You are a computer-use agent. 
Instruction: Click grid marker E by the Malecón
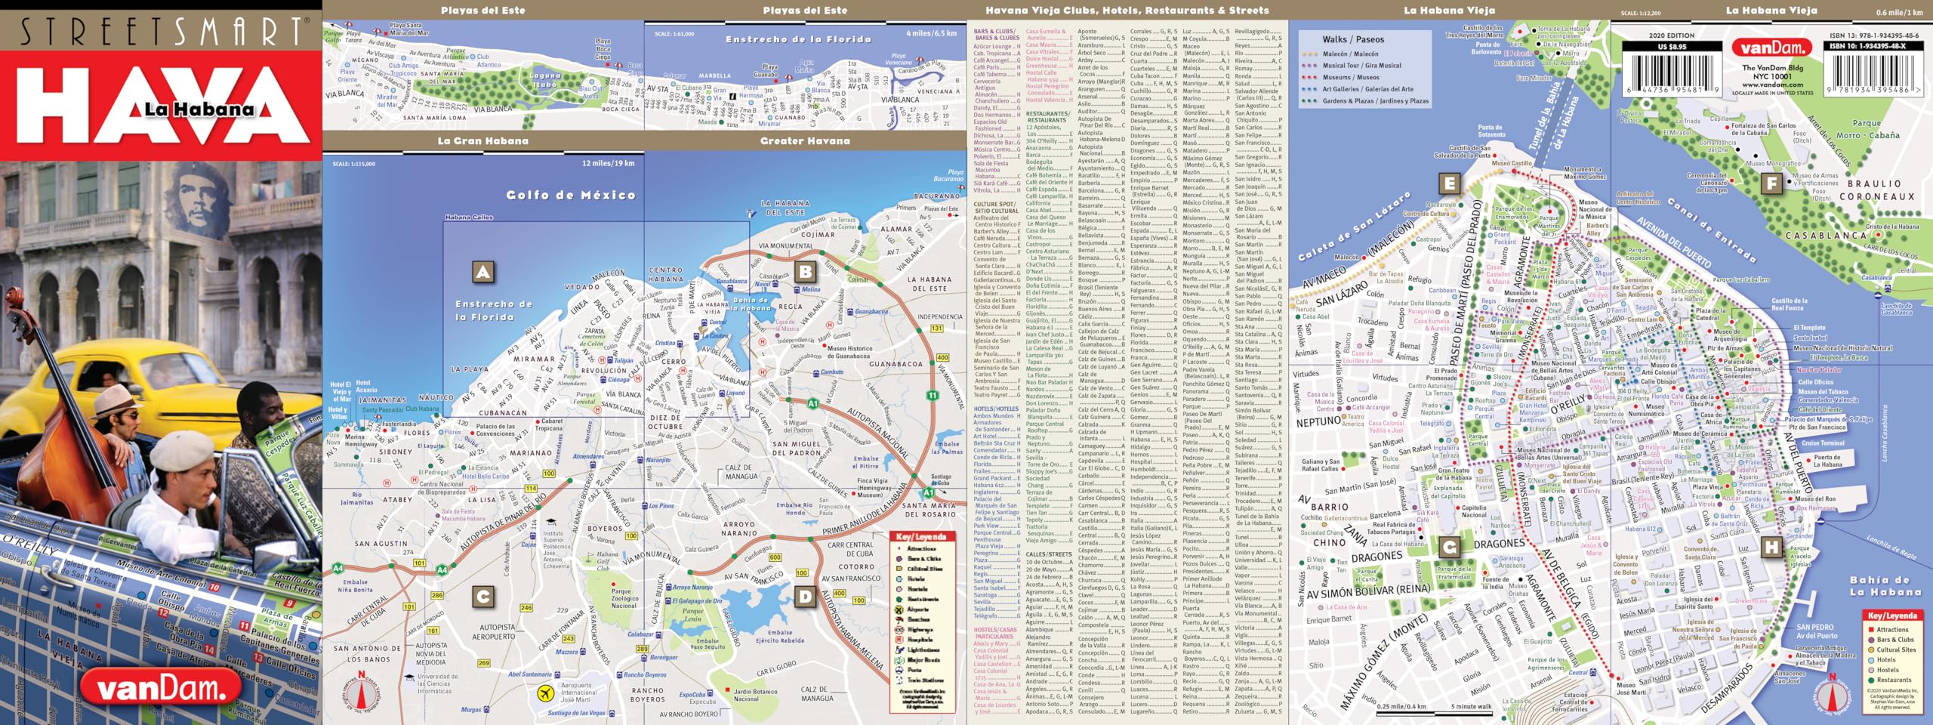point(1449,184)
